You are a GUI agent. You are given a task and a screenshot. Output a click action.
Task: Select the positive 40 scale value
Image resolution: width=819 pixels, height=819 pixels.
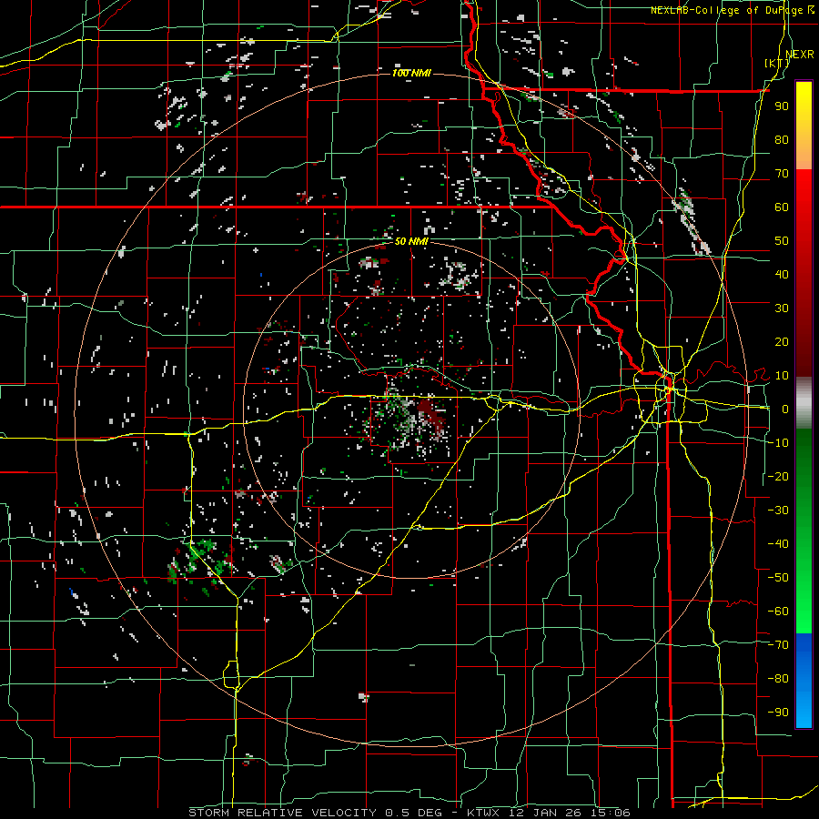pyautogui.click(x=782, y=275)
